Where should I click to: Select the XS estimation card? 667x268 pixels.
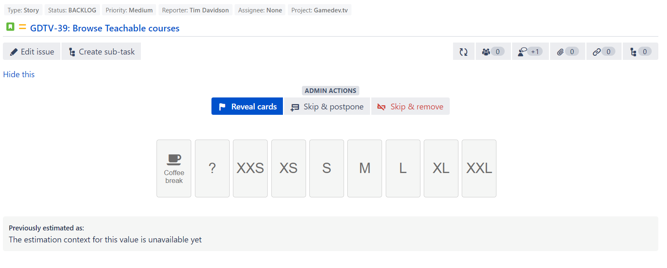(x=289, y=168)
